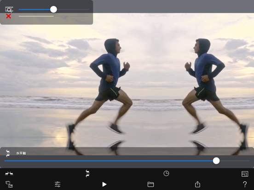Screen dimensions: 254x190
Task: Open the adjustment sliders settings icon
Action: pyautogui.click(x=58, y=184)
